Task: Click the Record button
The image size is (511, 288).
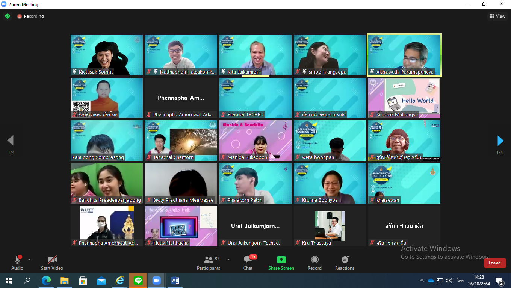Action: click(314, 262)
